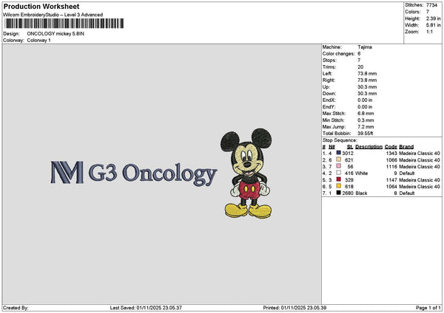Click the Color changes value 6
Image resolution: width=444 pixels, height=313 pixels.
(x=359, y=54)
